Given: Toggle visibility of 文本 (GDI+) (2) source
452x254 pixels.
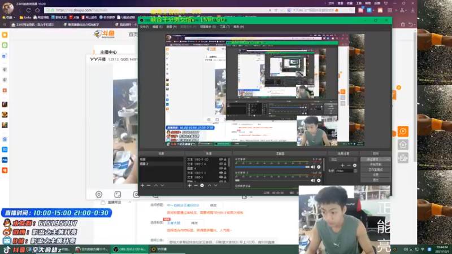Looking at the screenshot, I should point(221,159).
